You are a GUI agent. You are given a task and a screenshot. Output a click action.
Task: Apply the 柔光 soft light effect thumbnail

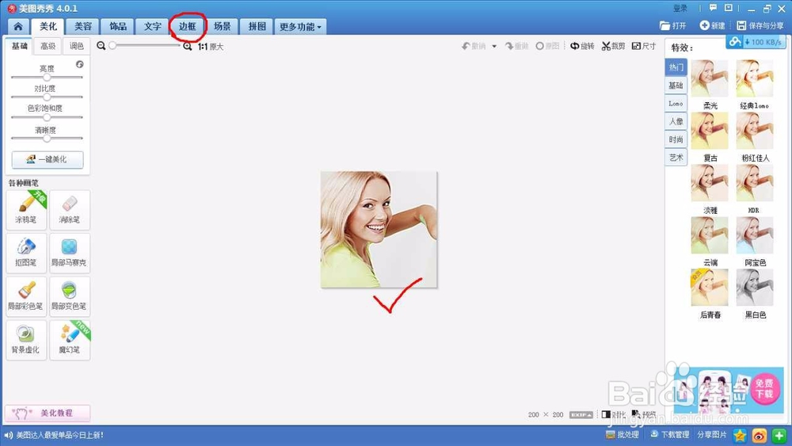coord(710,78)
